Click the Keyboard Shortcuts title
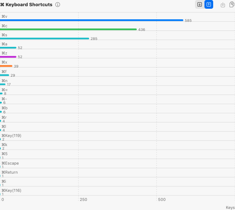The image size is (235, 210). tap(29, 5)
